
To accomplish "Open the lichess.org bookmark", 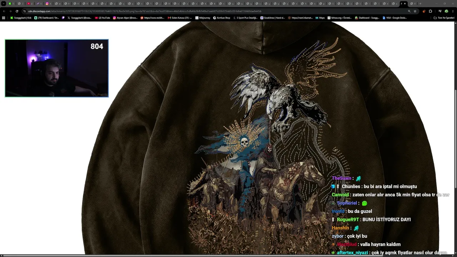I will coord(340,17).
